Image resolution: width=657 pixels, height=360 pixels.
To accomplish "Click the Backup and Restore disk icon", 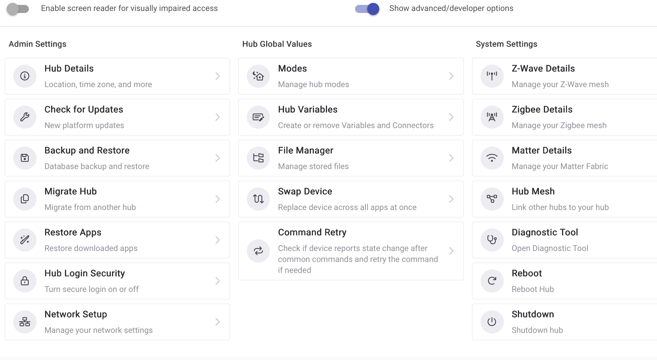I will (25, 158).
